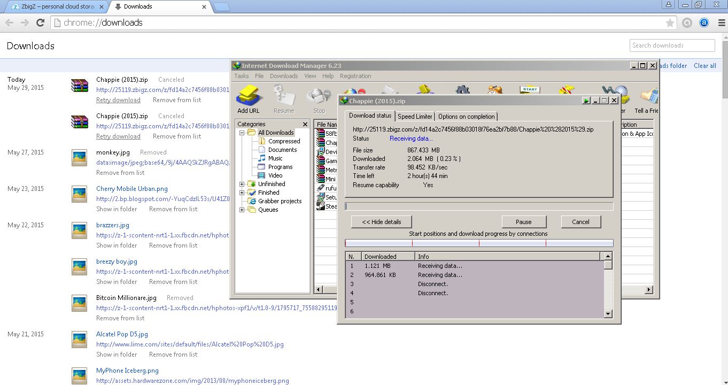The width and height of the screenshot is (728, 385).
Task: Cancel the Chappie download
Action: (580, 222)
